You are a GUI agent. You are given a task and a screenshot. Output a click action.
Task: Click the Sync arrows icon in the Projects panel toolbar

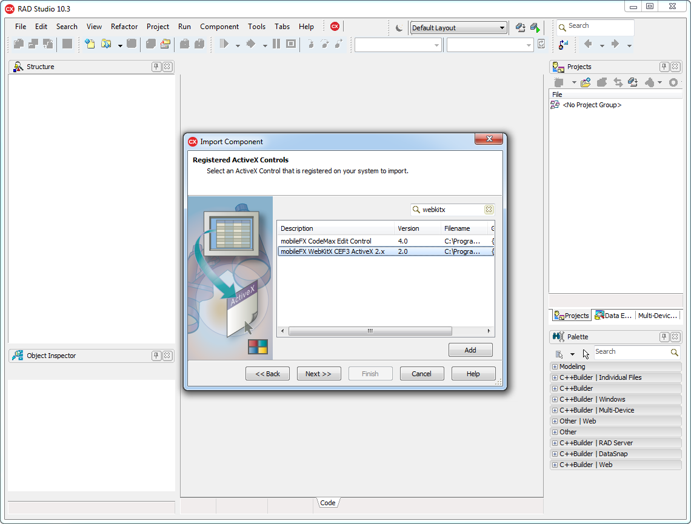(x=618, y=82)
